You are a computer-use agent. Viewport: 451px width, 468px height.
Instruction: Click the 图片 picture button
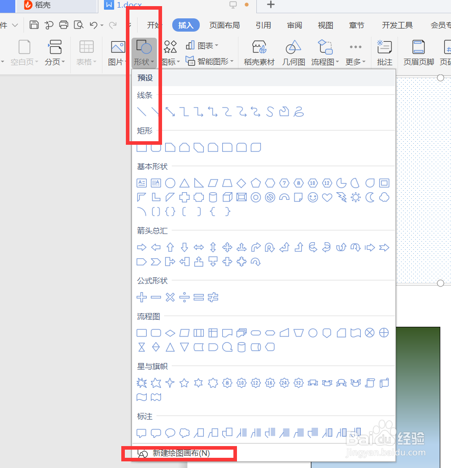117,53
